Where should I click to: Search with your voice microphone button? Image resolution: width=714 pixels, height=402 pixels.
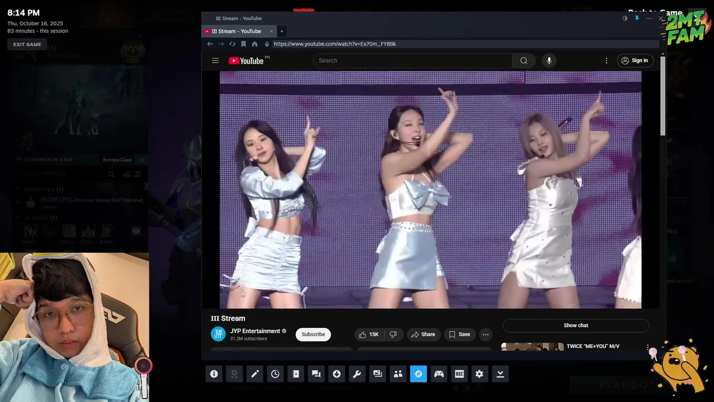(x=549, y=60)
